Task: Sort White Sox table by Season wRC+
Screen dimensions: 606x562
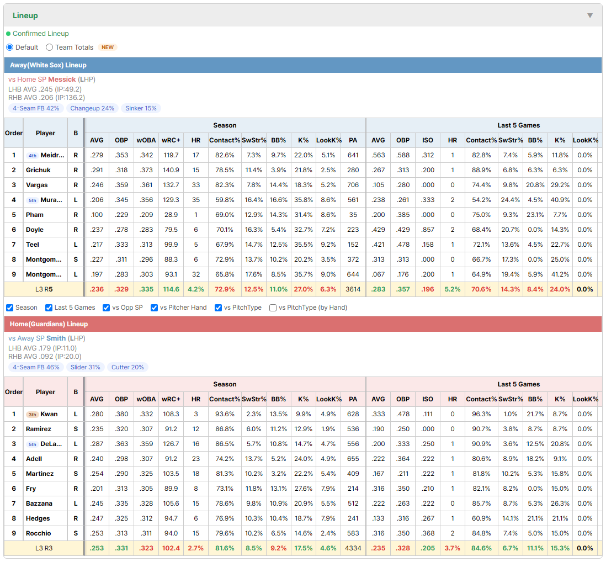Action: 171,140
